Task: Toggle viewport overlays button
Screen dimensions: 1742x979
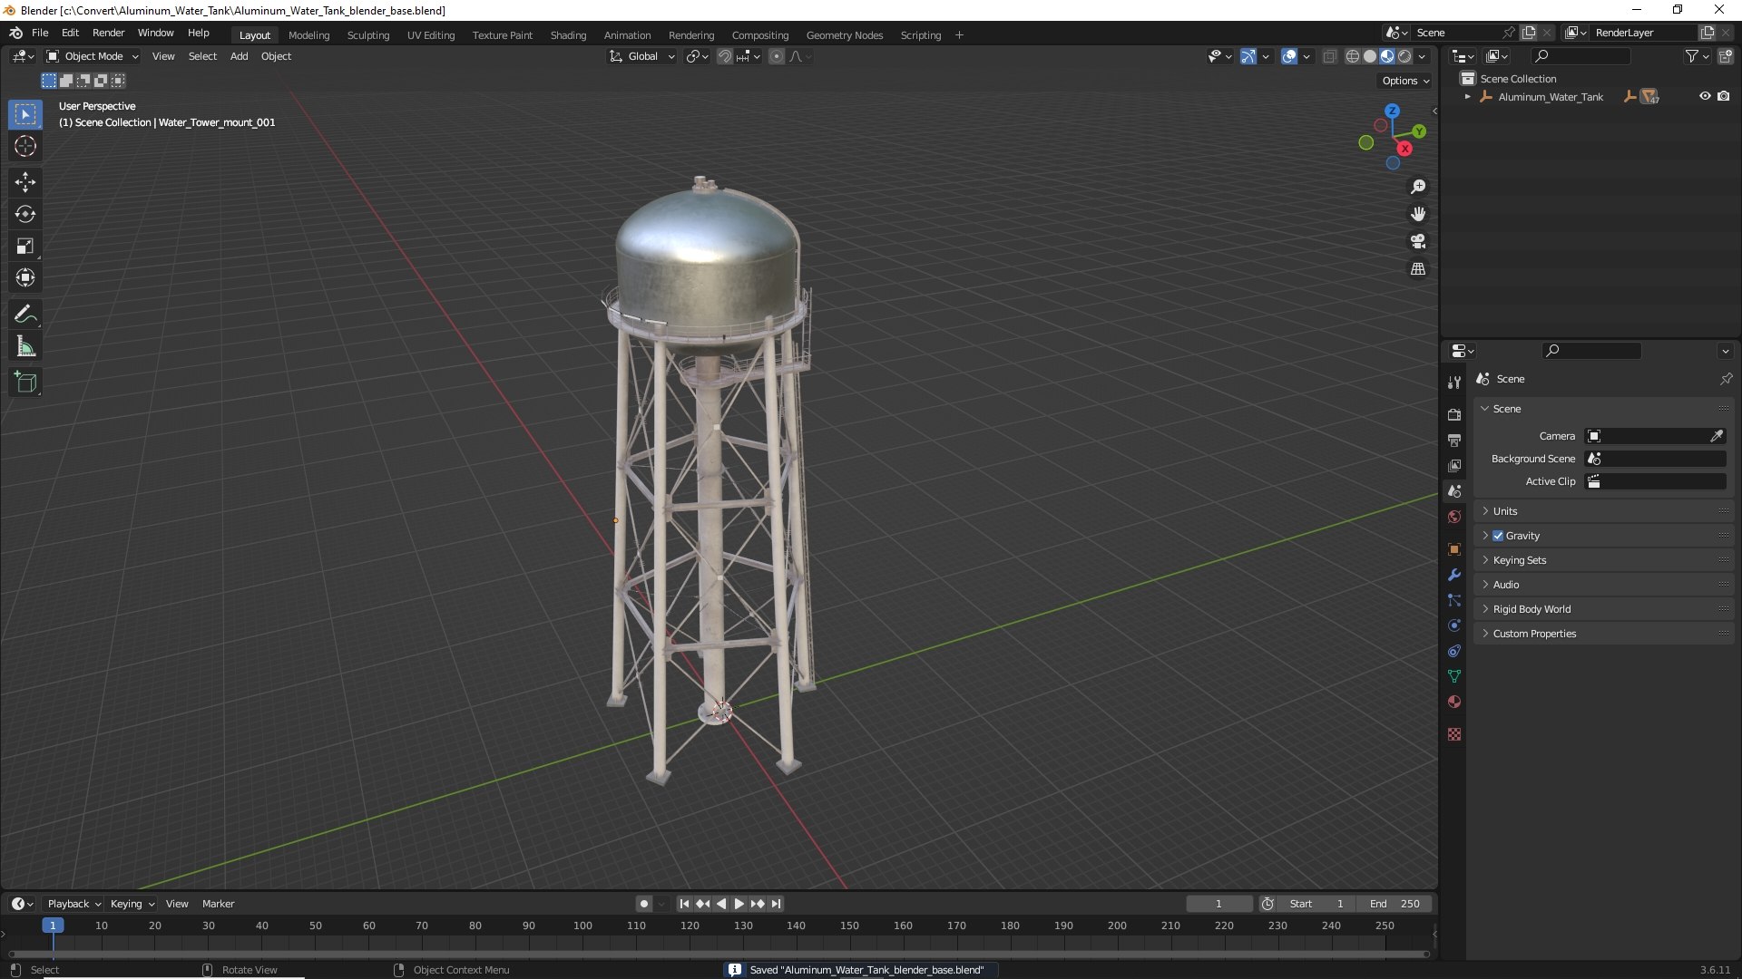Action: 1289,56
